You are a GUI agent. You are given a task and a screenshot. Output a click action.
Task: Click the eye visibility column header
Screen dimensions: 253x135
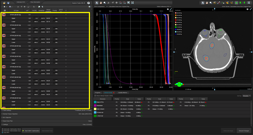point(5,10)
